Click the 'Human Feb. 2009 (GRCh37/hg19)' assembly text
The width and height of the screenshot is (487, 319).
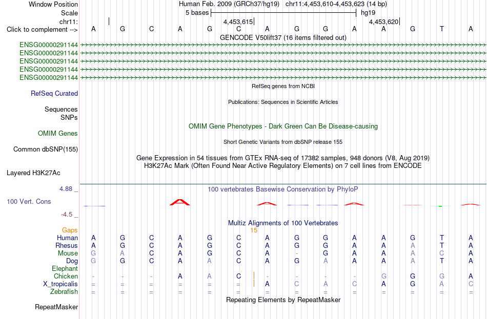pos(229,4)
